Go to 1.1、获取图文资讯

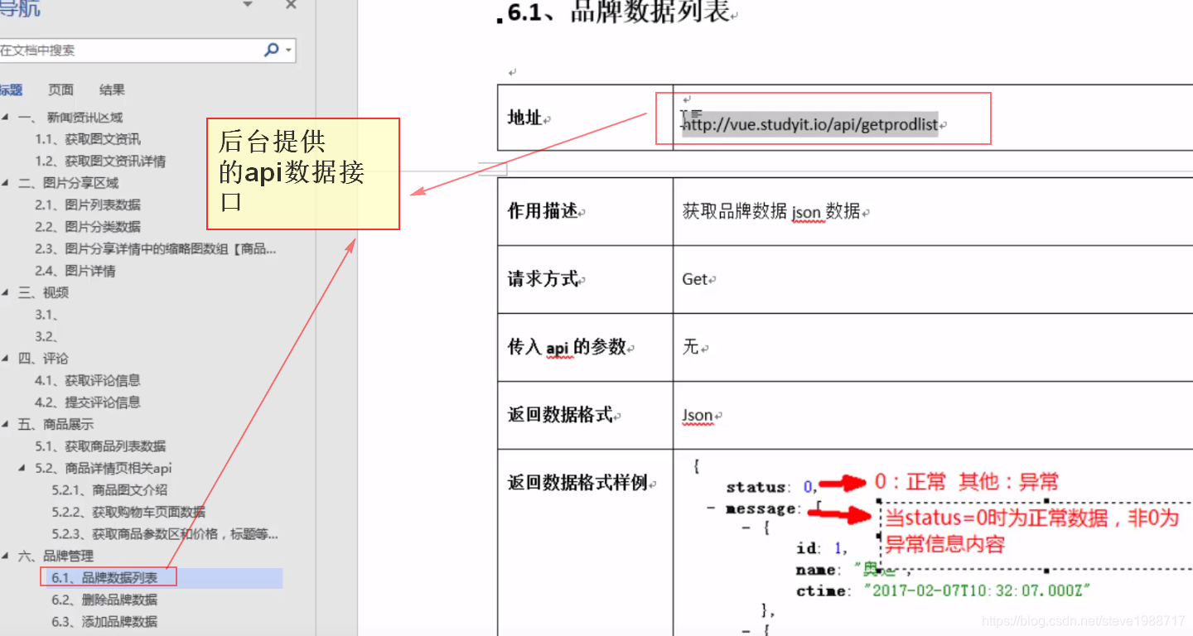coord(88,139)
